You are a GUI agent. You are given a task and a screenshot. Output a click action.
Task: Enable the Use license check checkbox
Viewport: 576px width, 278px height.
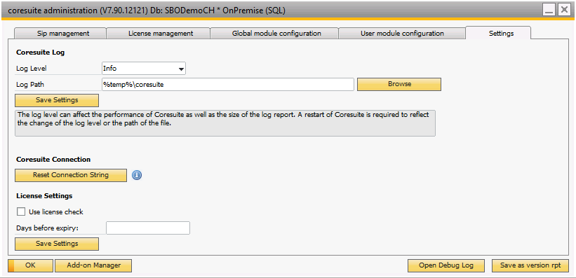pos(21,211)
